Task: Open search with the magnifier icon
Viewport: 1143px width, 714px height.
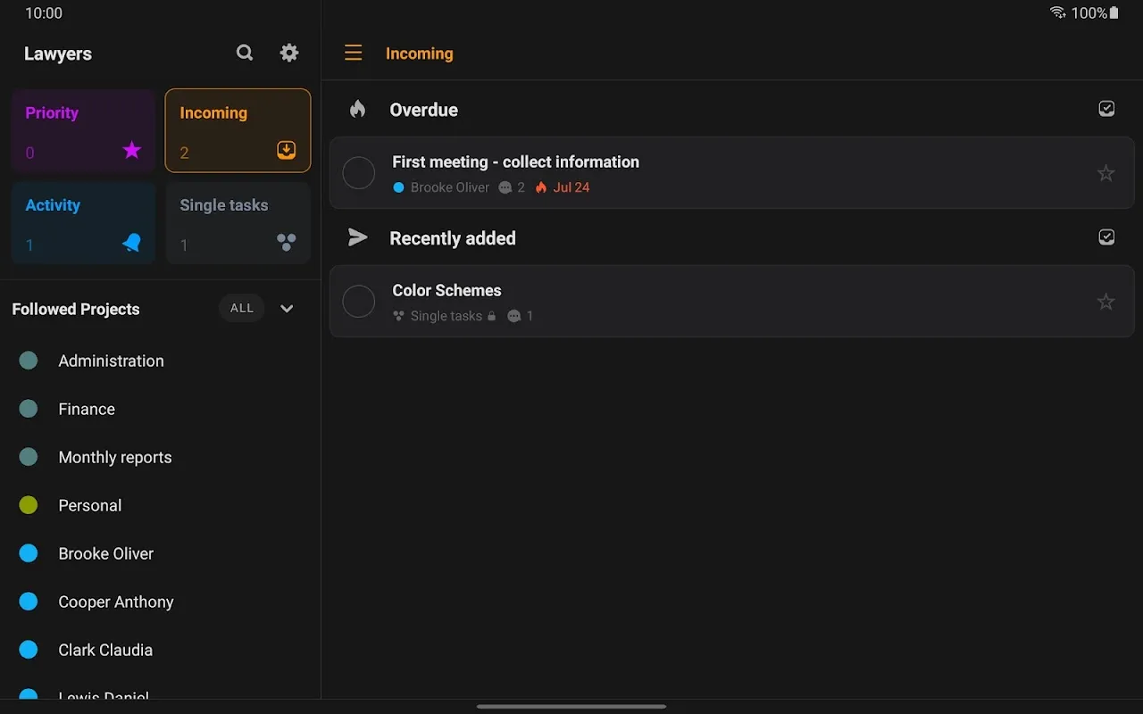Action: 245,53
